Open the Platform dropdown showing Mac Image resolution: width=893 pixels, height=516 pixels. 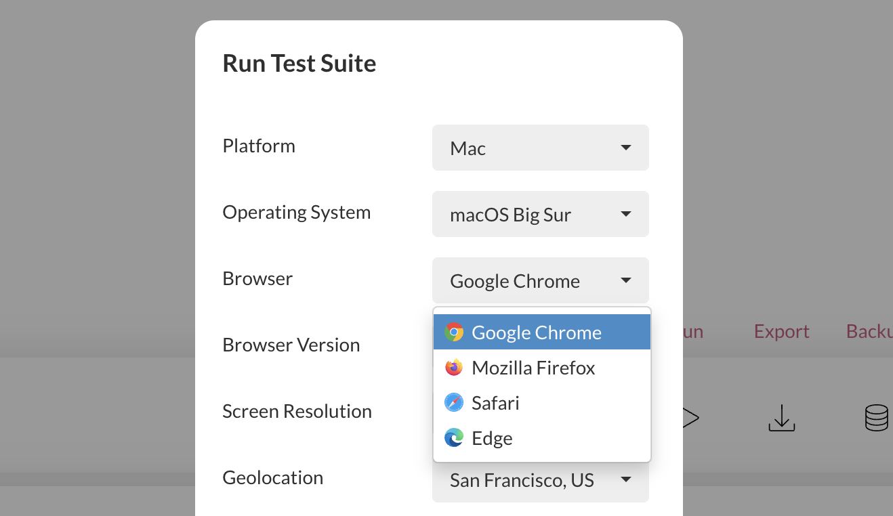coord(541,148)
